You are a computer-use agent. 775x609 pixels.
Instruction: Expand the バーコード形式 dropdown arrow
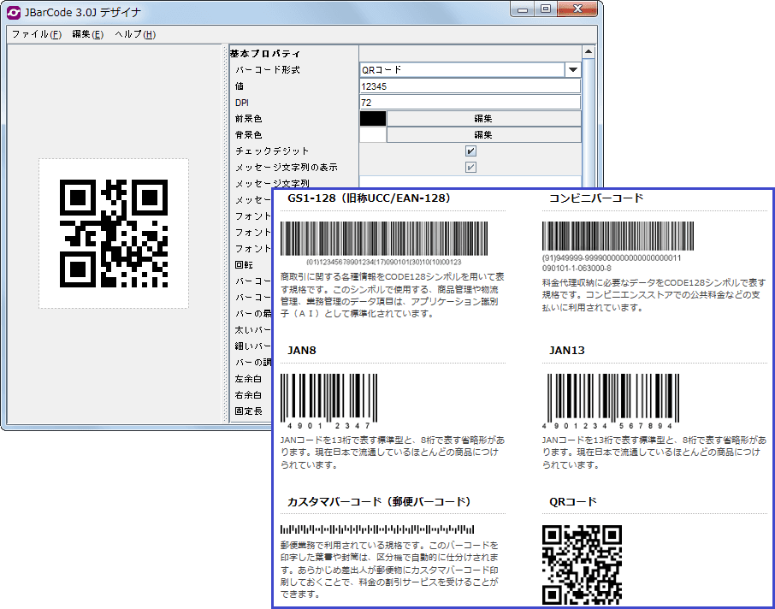click(x=573, y=69)
